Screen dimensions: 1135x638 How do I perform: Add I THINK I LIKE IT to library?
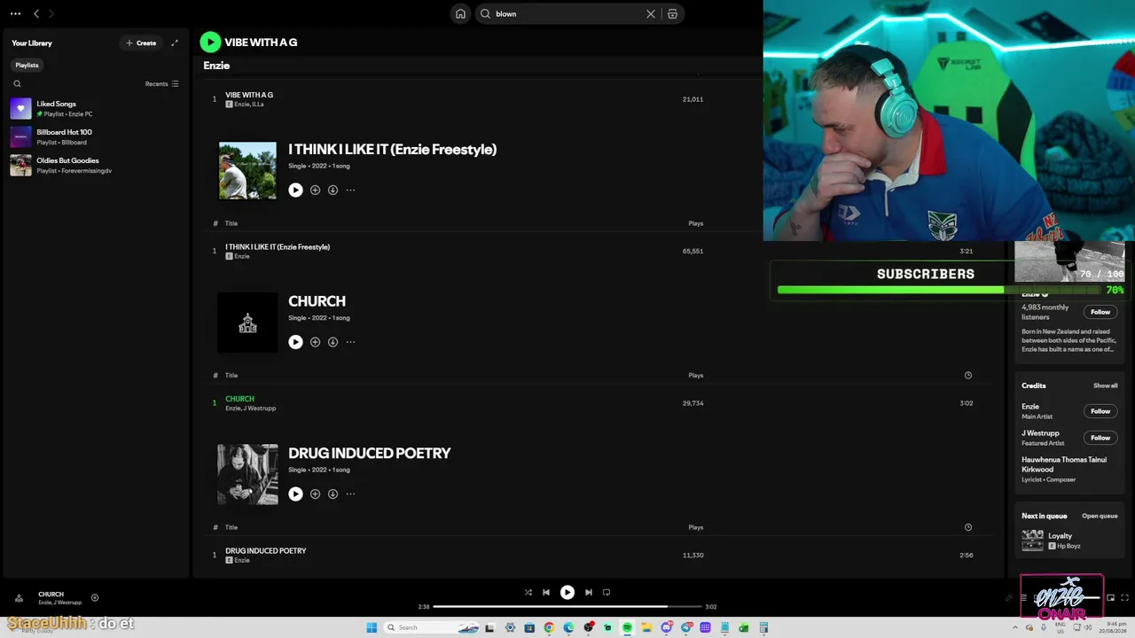click(x=315, y=190)
